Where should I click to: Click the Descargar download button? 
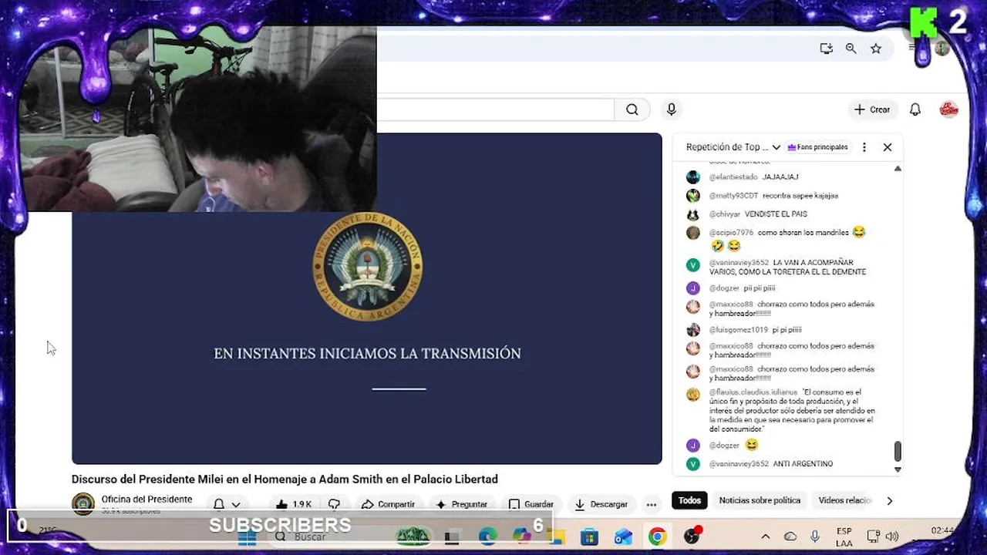(601, 504)
